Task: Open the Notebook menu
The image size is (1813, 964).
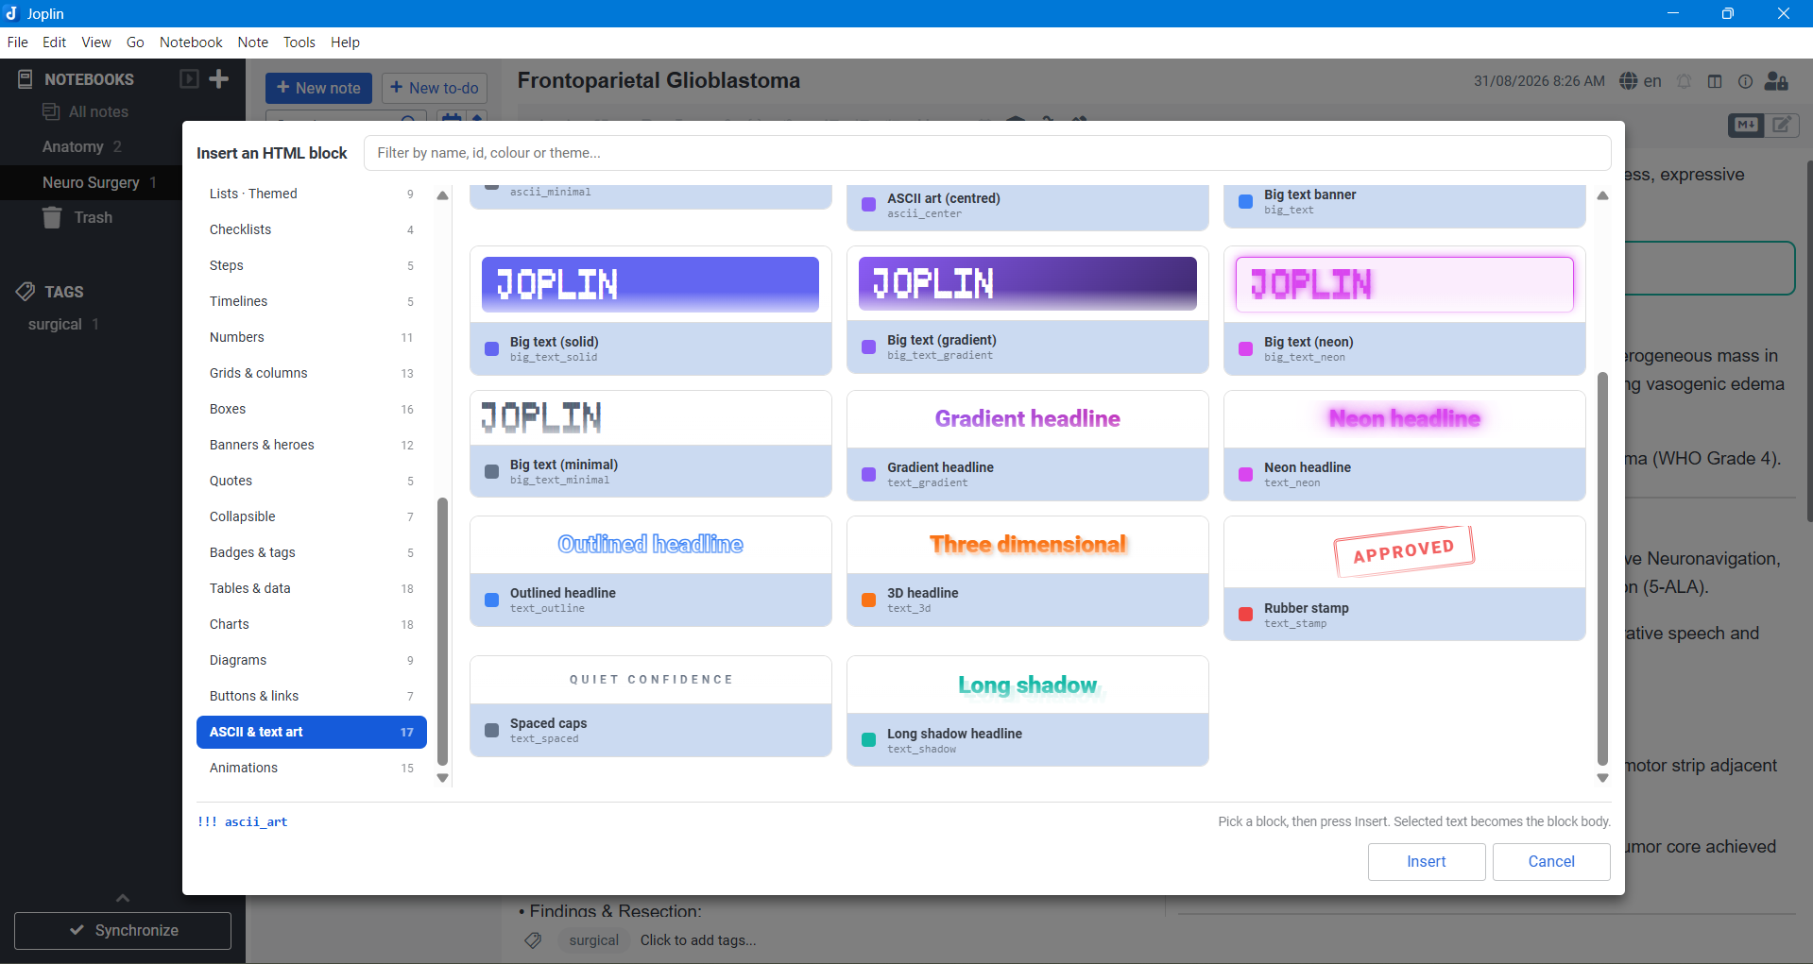Action: [x=191, y=42]
